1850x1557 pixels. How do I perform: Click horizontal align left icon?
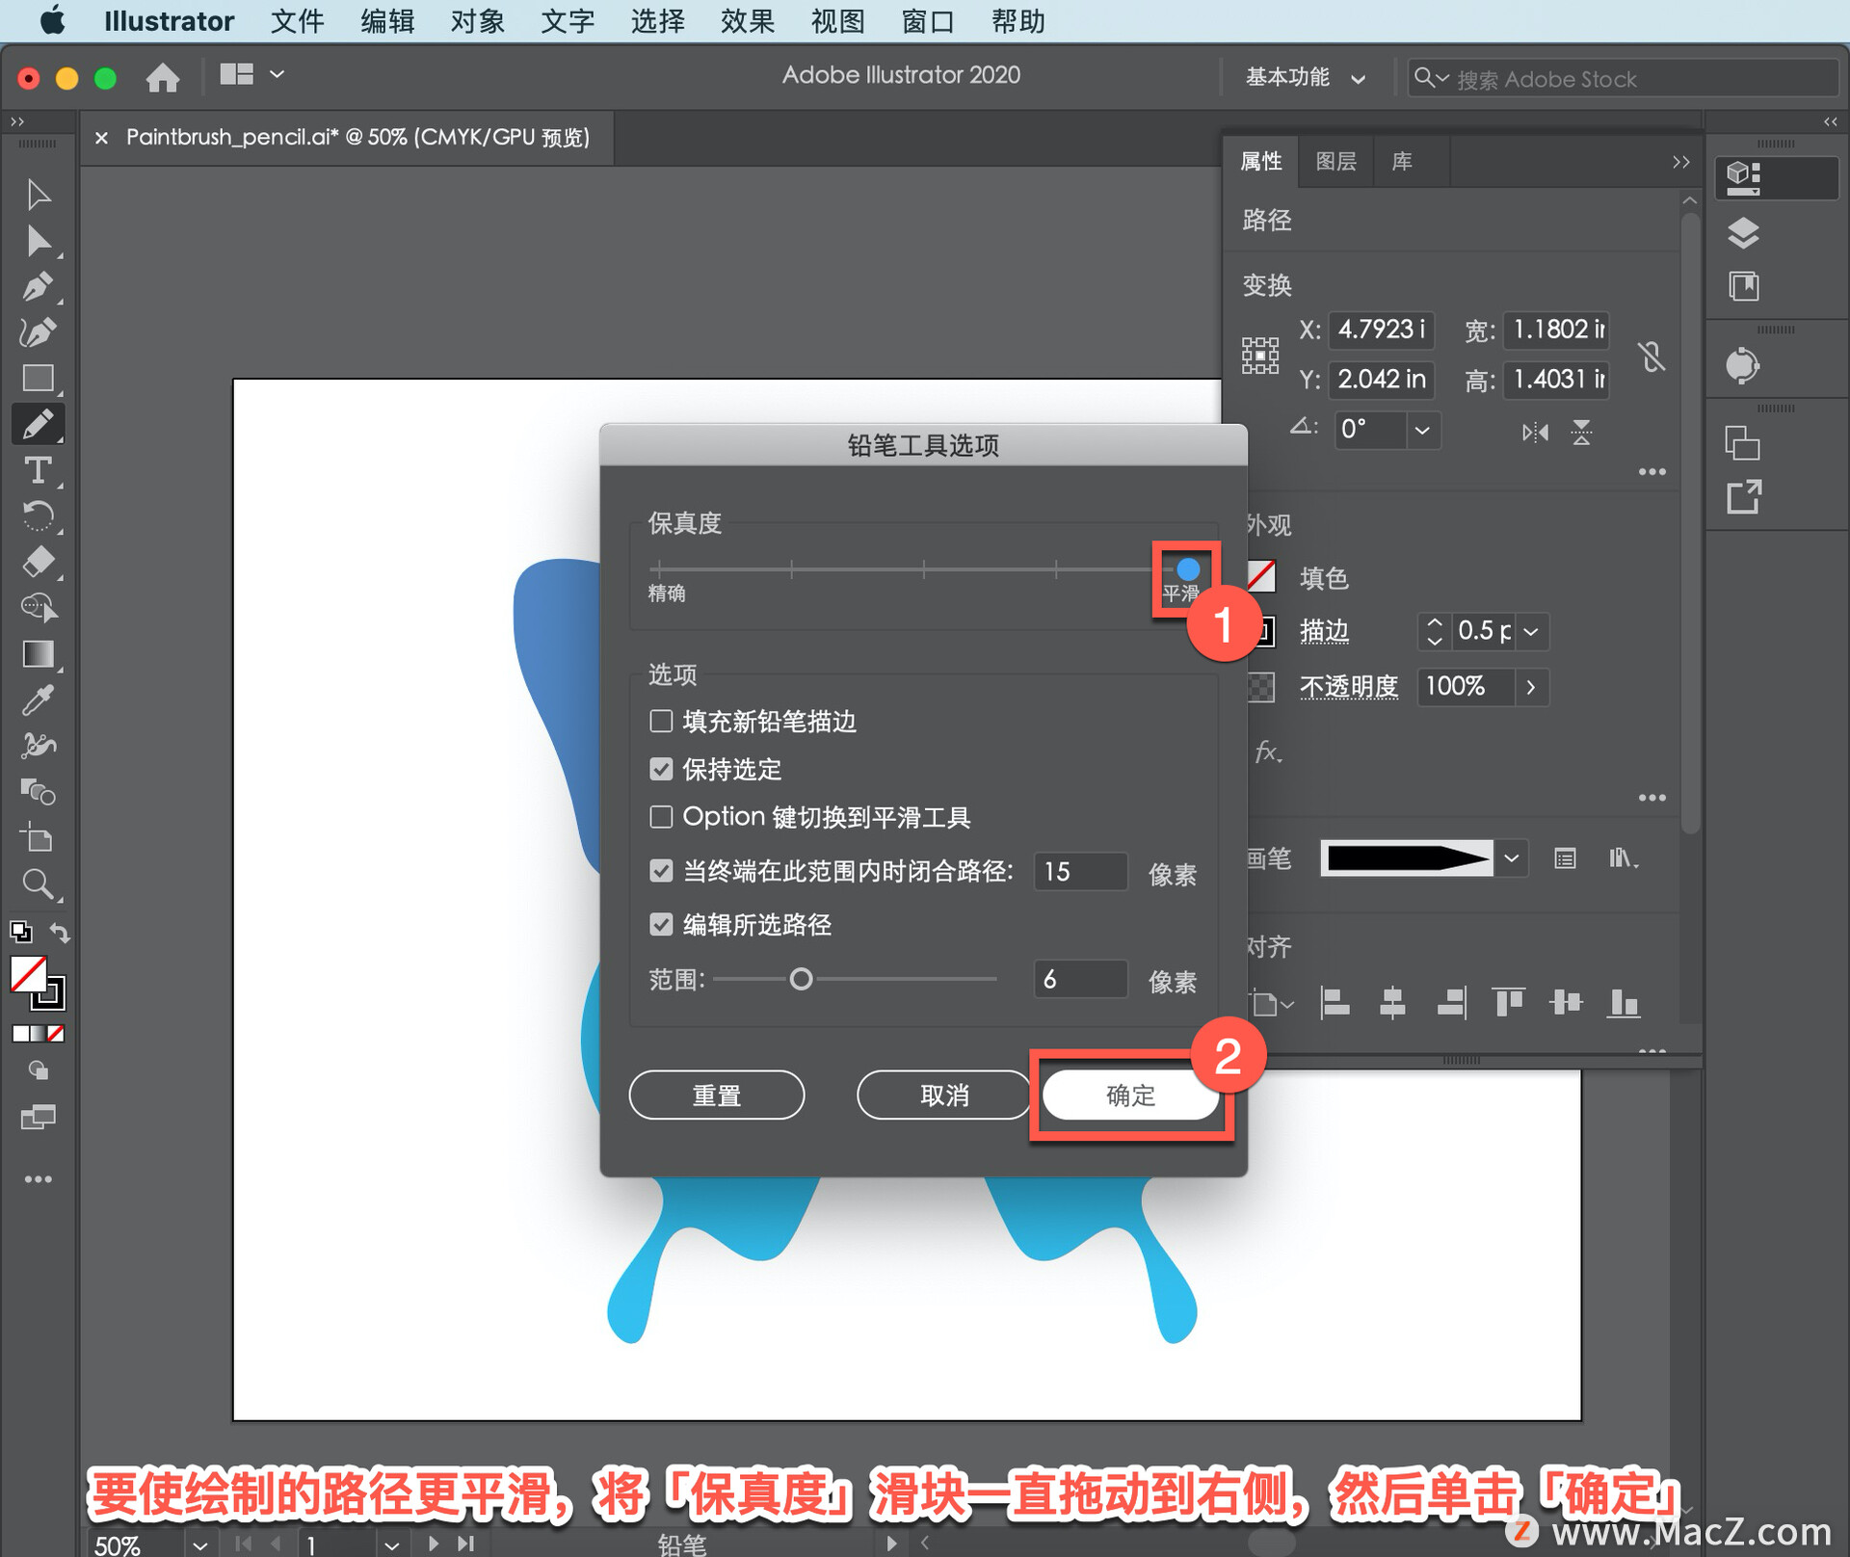1335,1003
